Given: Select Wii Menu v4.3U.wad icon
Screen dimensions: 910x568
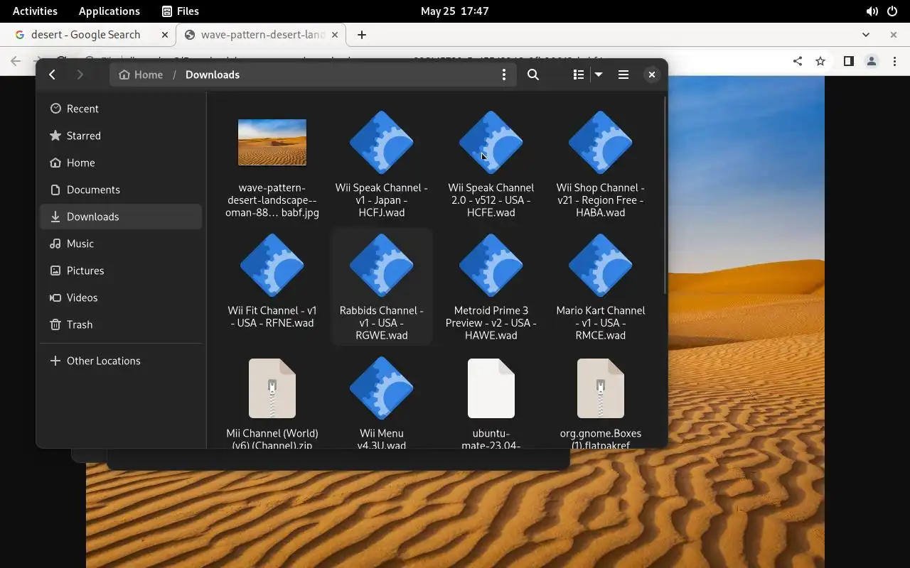Looking at the screenshot, I should point(382,388).
